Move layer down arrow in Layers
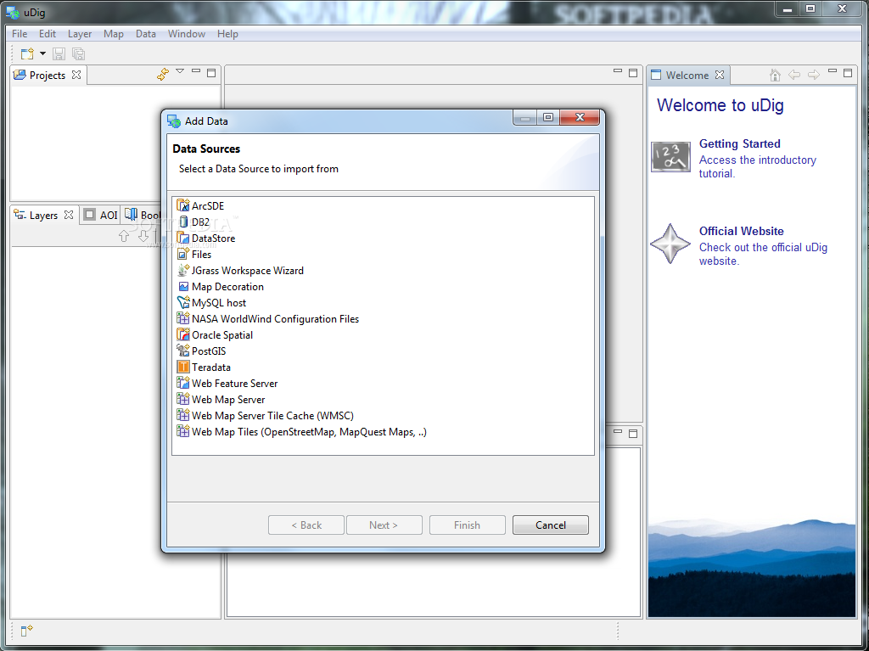 click(x=143, y=236)
